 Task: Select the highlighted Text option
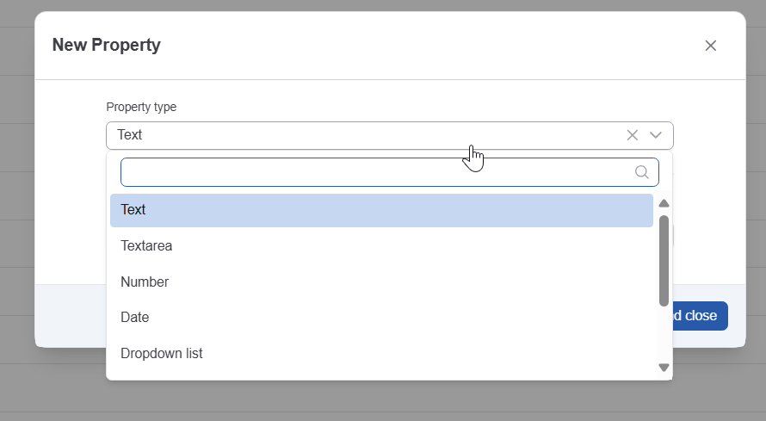click(x=381, y=210)
